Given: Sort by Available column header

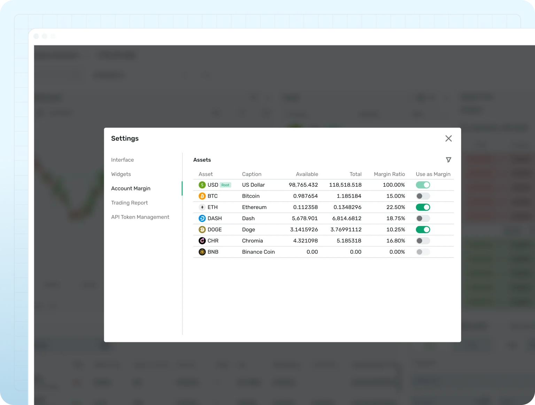Looking at the screenshot, I should pyautogui.click(x=307, y=174).
